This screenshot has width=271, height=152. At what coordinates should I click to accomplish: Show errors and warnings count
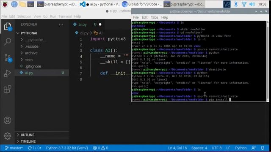click(x=100, y=148)
